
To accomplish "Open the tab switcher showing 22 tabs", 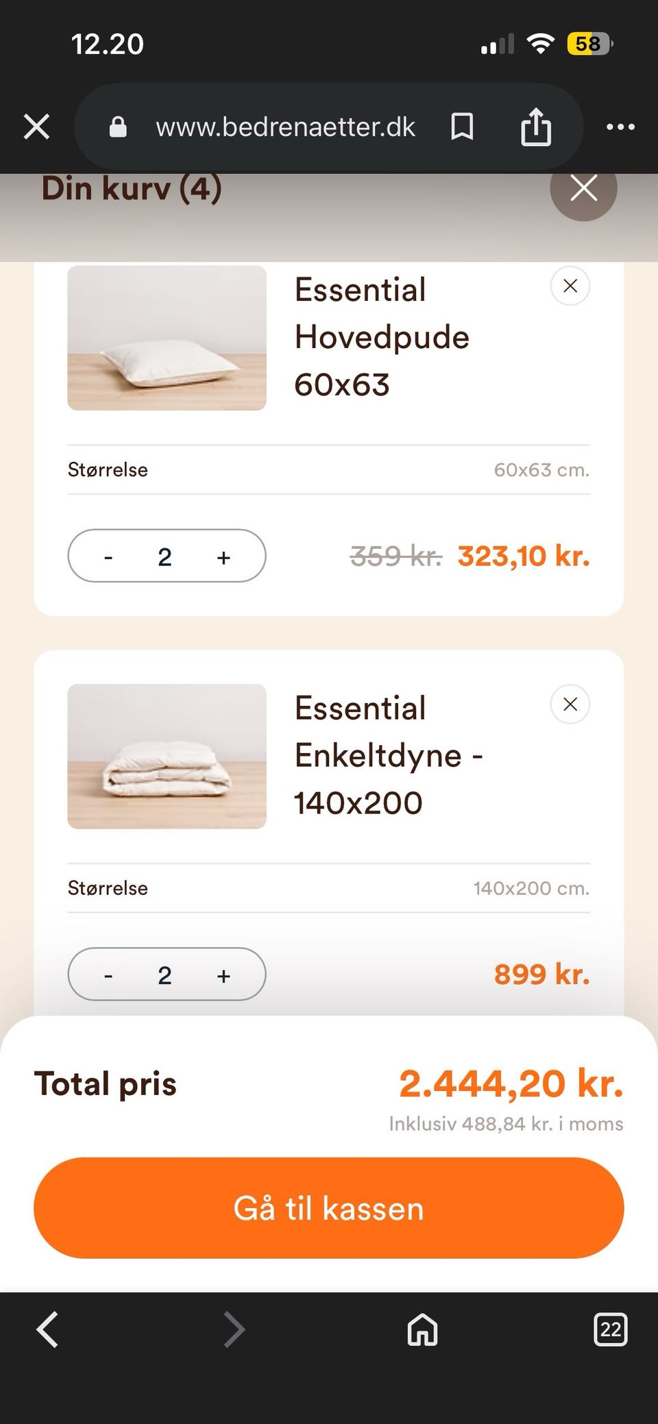I will tap(609, 1329).
